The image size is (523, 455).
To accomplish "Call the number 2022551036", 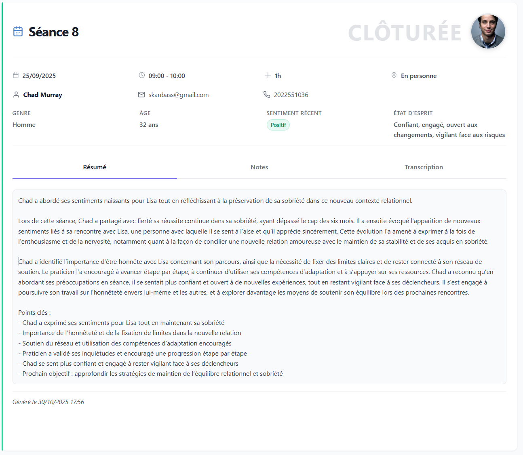I will click(291, 95).
